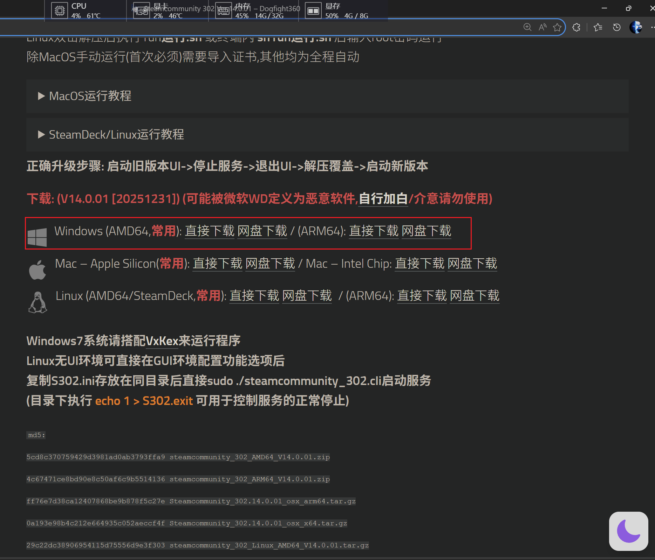The width and height of the screenshot is (655, 560).
Task: Open Mac Intel Chip 网盘下载 link
Action: tap(472, 264)
